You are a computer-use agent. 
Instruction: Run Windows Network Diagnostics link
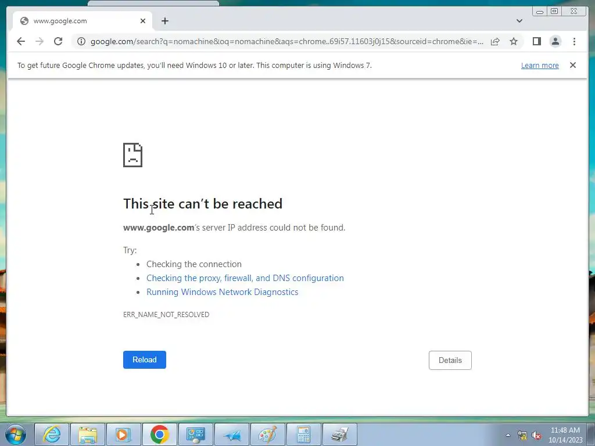click(223, 292)
